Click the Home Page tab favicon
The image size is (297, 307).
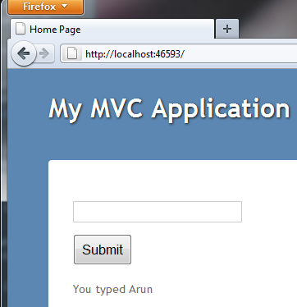pyautogui.click(x=21, y=29)
